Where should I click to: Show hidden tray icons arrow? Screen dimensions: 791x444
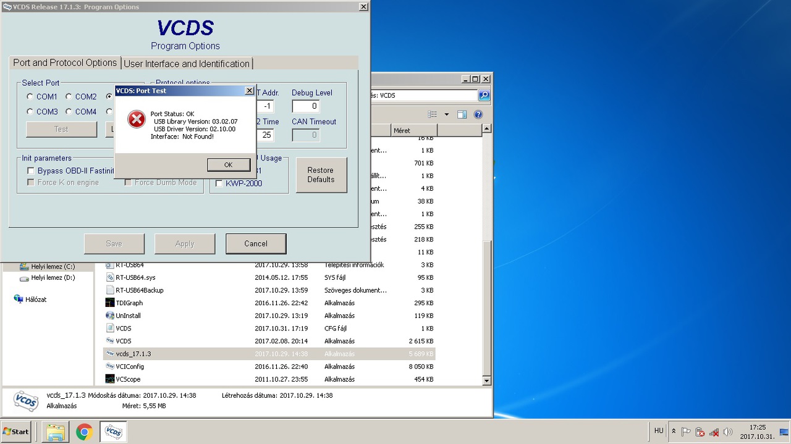(673, 432)
